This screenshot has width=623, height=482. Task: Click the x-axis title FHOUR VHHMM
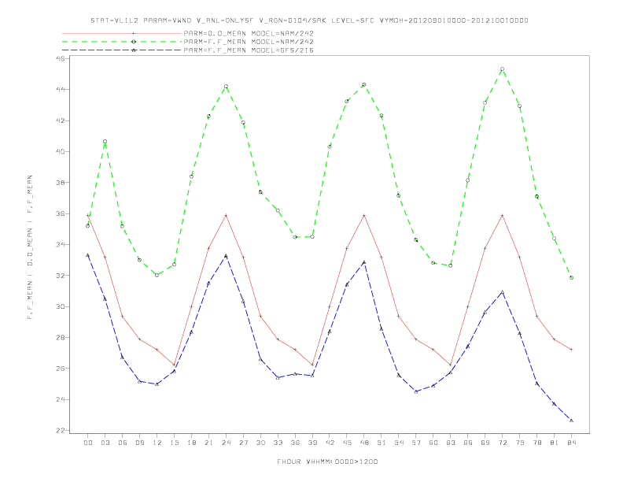[304, 462]
